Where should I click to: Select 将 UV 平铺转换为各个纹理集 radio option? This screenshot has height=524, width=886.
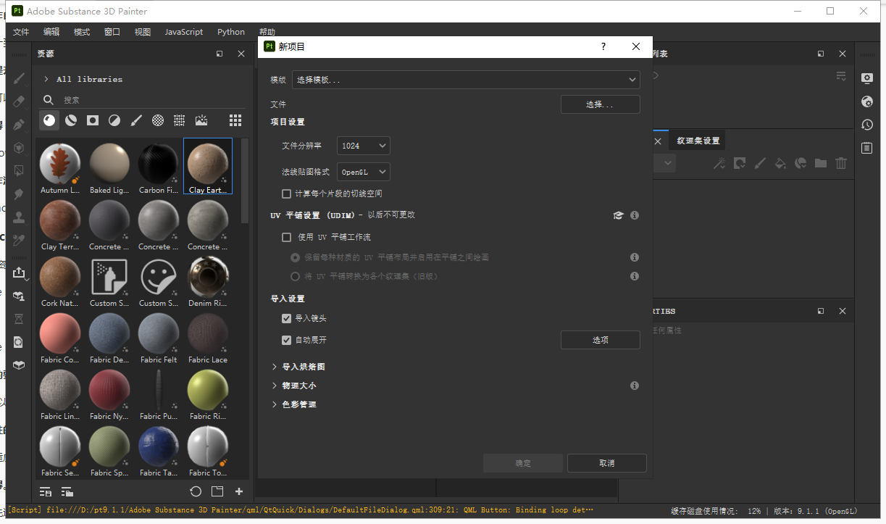point(295,276)
